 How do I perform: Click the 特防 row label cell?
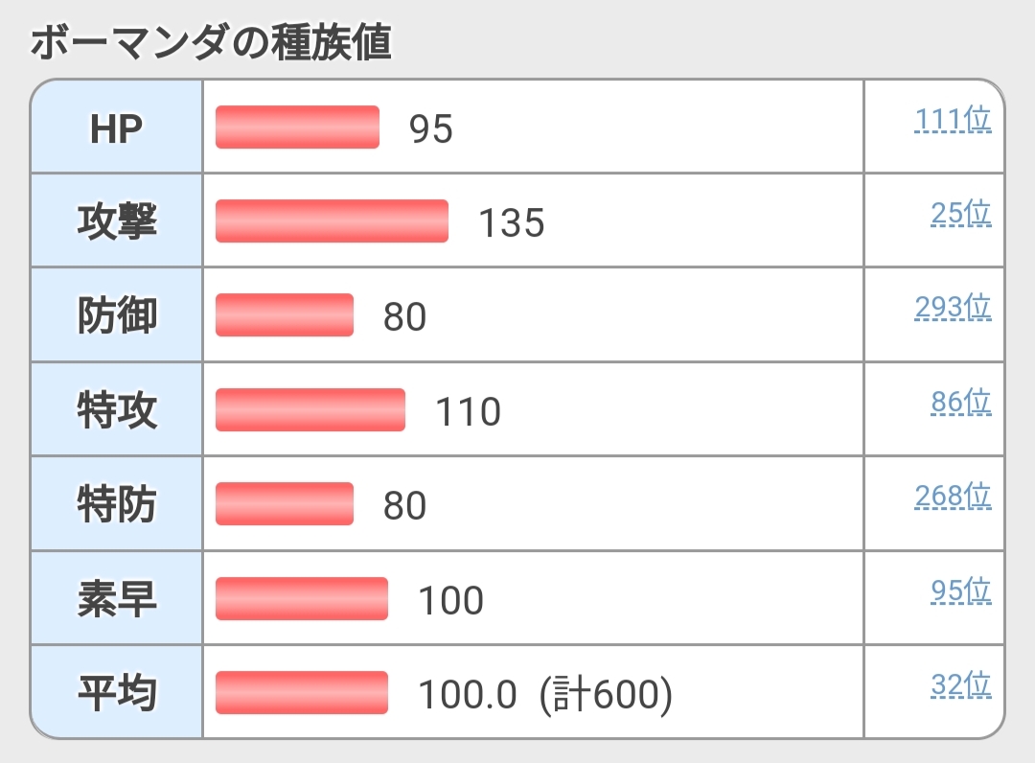click(116, 504)
